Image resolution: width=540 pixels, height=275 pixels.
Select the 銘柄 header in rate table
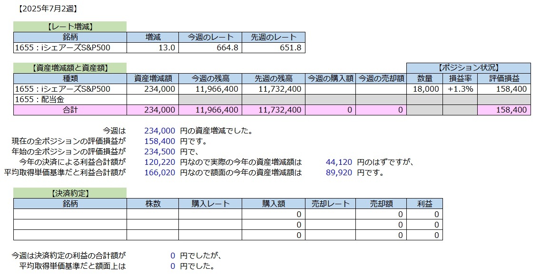click(70, 37)
